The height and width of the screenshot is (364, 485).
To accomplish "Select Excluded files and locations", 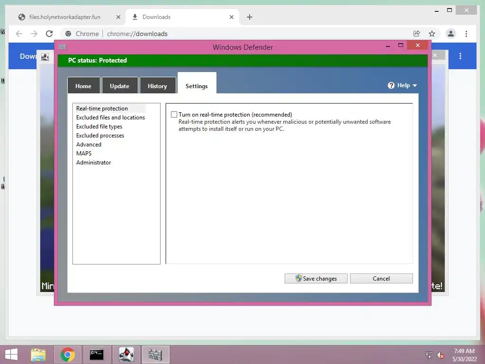I will coord(110,118).
